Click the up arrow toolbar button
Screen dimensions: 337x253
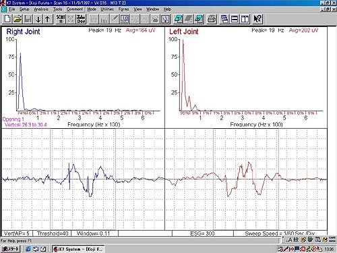click(48, 19)
